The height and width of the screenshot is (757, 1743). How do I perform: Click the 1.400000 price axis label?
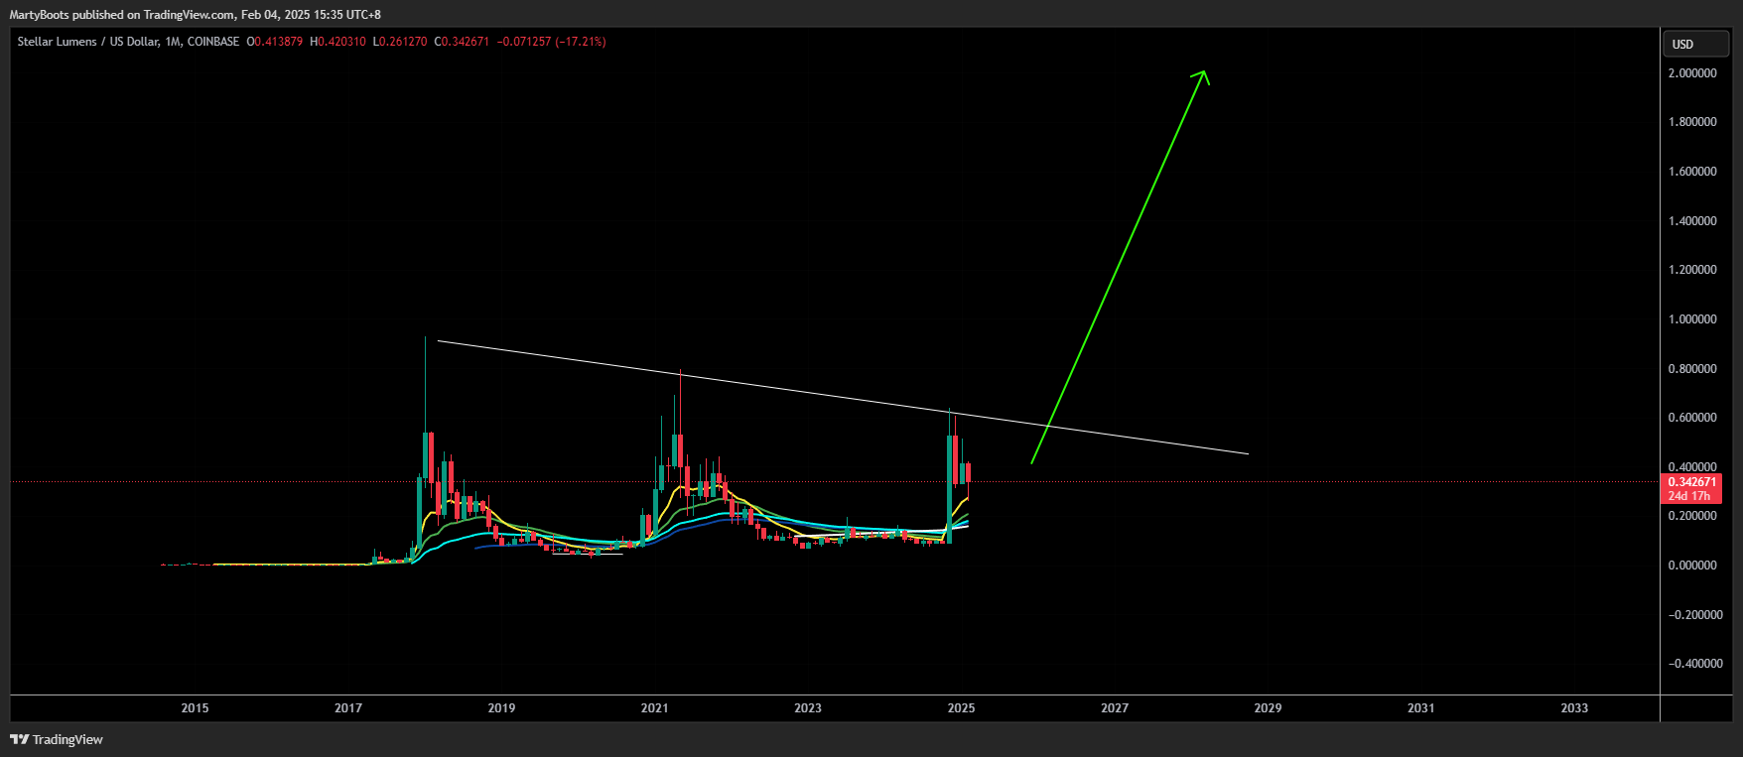point(1692,221)
